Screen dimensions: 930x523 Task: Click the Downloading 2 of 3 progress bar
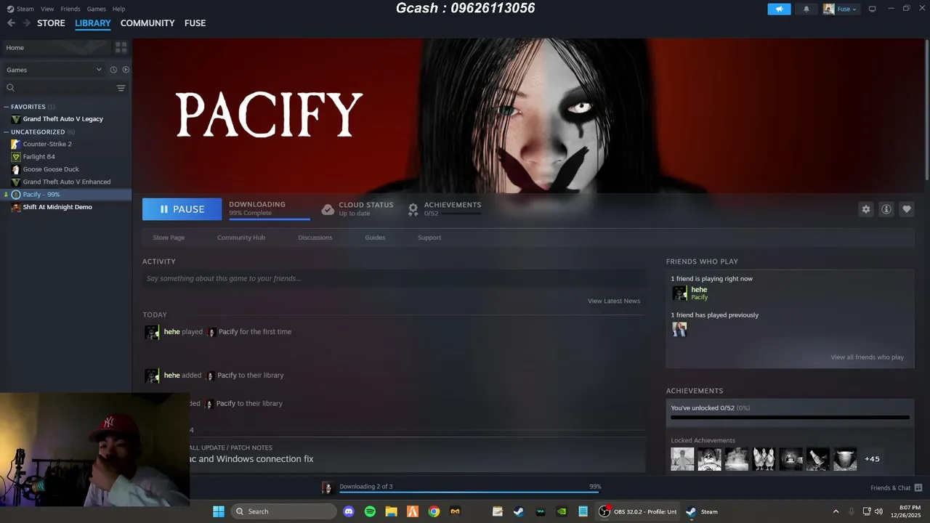click(x=470, y=492)
